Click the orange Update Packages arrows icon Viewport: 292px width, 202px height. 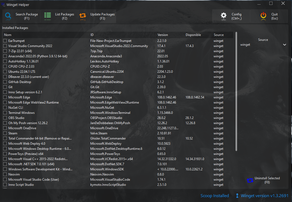(x=83, y=16)
